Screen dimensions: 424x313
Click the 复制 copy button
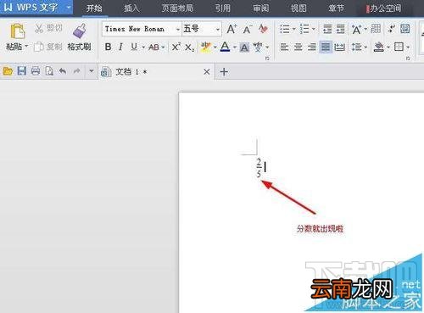click(48, 47)
